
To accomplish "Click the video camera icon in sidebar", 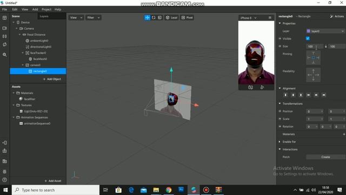I will point(5,28).
